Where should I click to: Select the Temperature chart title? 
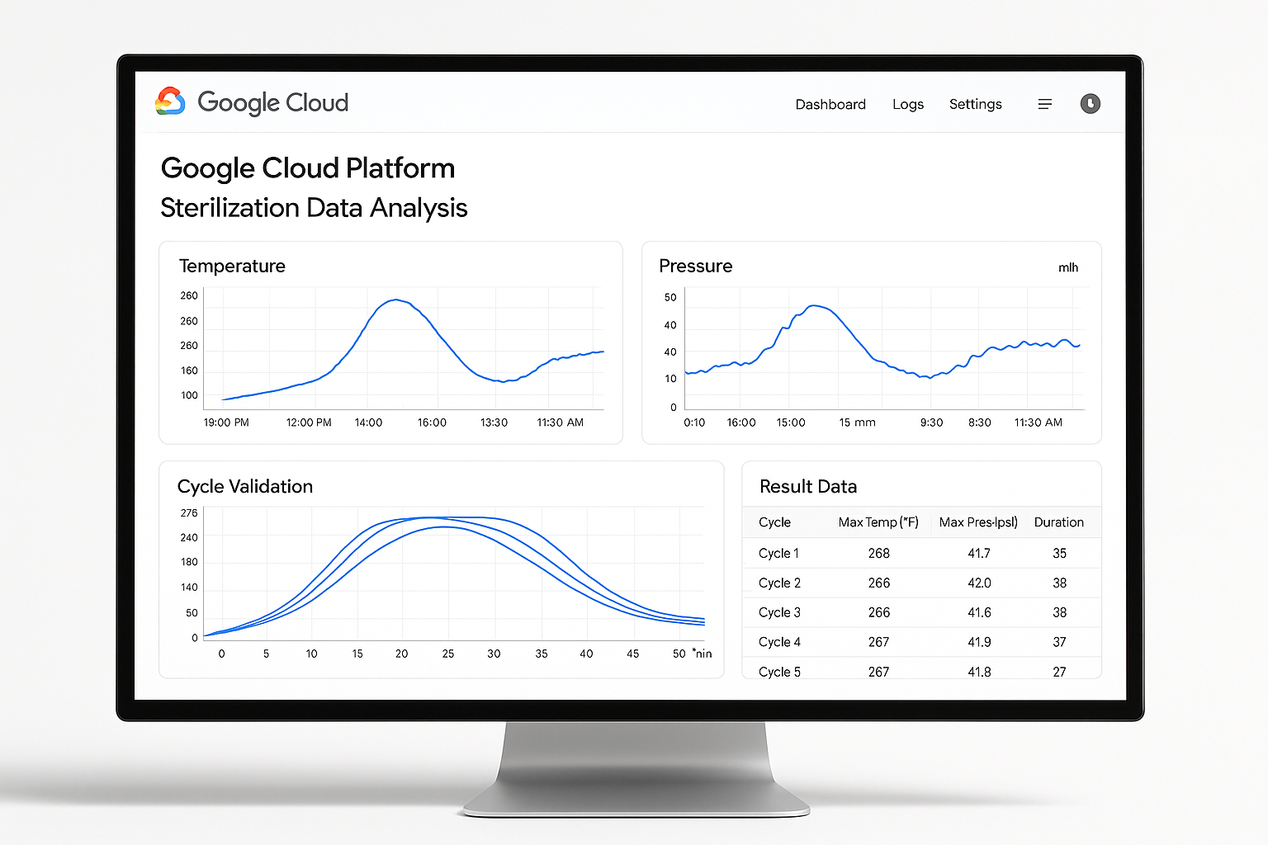coord(232,266)
